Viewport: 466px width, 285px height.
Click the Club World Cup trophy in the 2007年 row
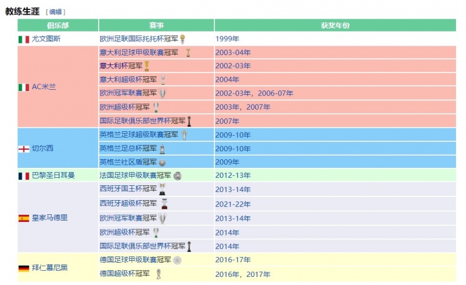point(189,121)
